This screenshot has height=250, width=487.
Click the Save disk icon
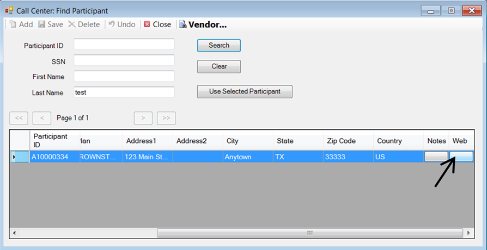41,24
